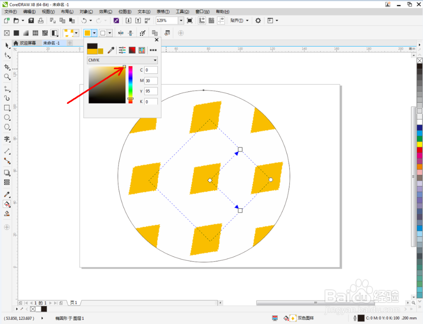Image resolution: width=423 pixels, height=324 pixels.
Task: Show color palettes in the popup
Action: point(142,50)
